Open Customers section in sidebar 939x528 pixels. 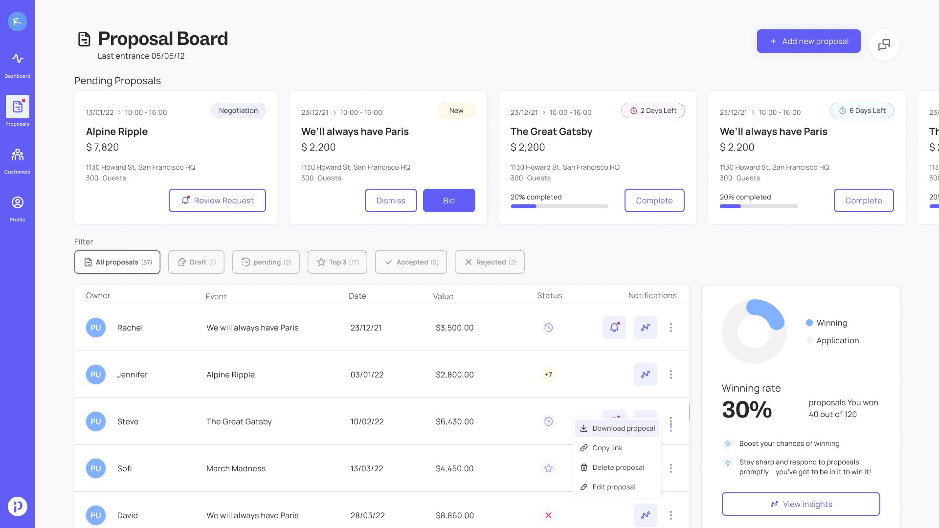(x=18, y=161)
